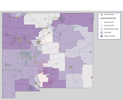
Task: Click the White Sands Missile Range label
Action: (x=40, y=72)
